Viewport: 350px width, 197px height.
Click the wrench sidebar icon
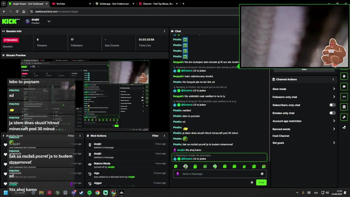click(x=344, y=117)
